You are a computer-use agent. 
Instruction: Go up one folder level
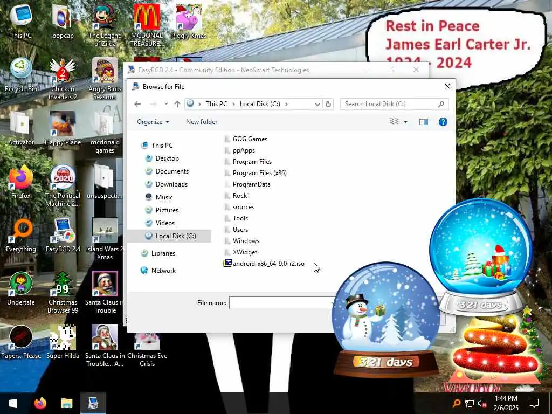[x=177, y=104]
